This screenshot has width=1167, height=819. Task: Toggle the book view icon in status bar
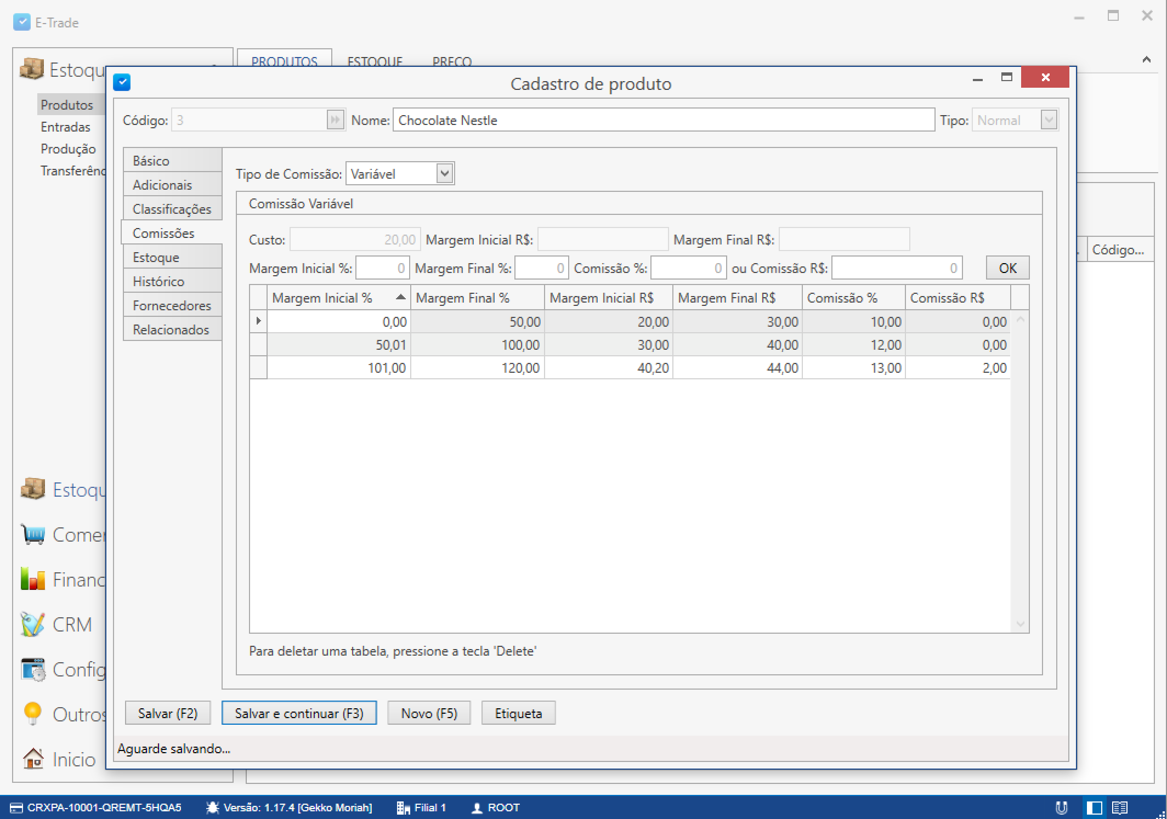click(1120, 807)
